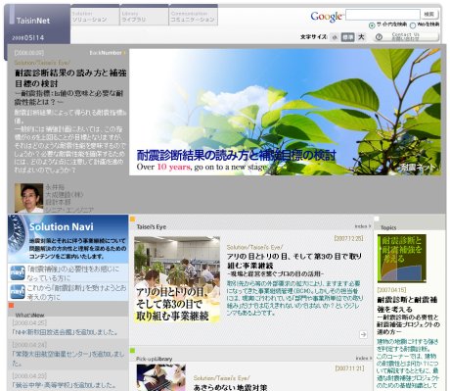This screenshot has width=450, height=391.
Task: Click the Taisei's Eye index link
Action: (x=363, y=226)
